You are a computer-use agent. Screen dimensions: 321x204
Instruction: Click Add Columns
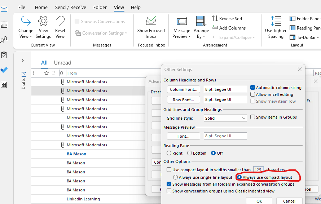[229, 28]
